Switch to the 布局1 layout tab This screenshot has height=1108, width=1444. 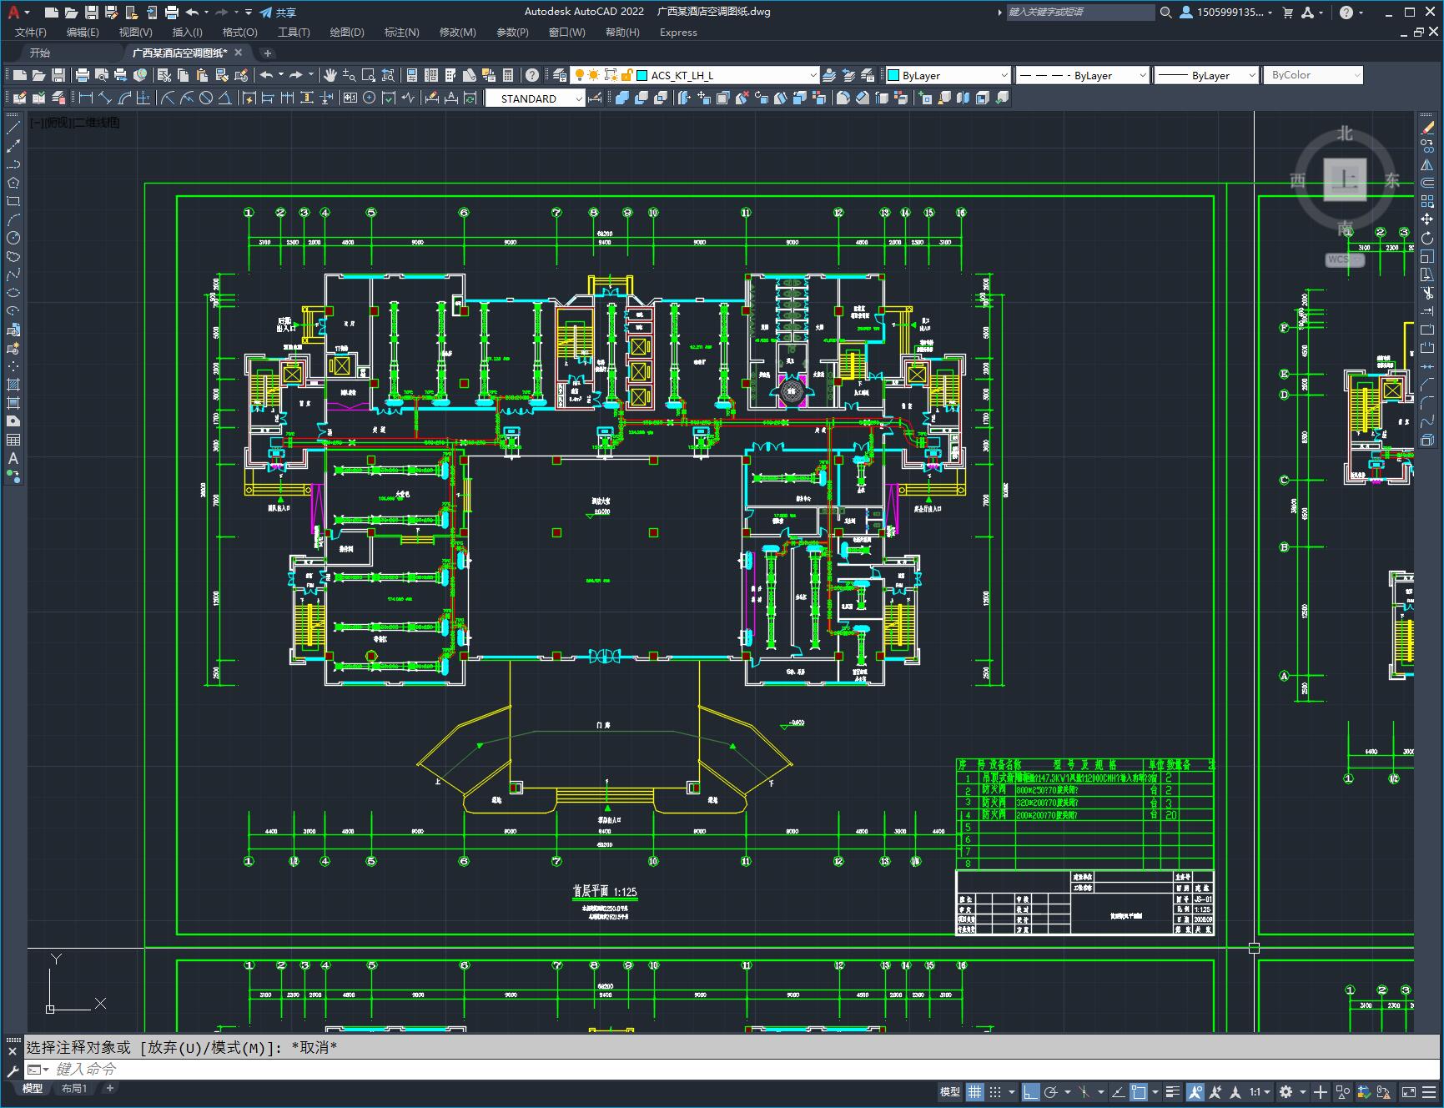point(74,1088)
